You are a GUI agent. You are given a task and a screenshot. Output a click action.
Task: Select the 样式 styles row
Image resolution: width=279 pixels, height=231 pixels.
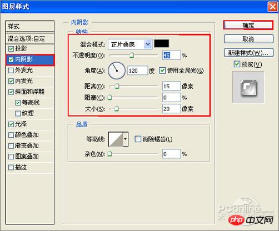[x=30, y=27]
